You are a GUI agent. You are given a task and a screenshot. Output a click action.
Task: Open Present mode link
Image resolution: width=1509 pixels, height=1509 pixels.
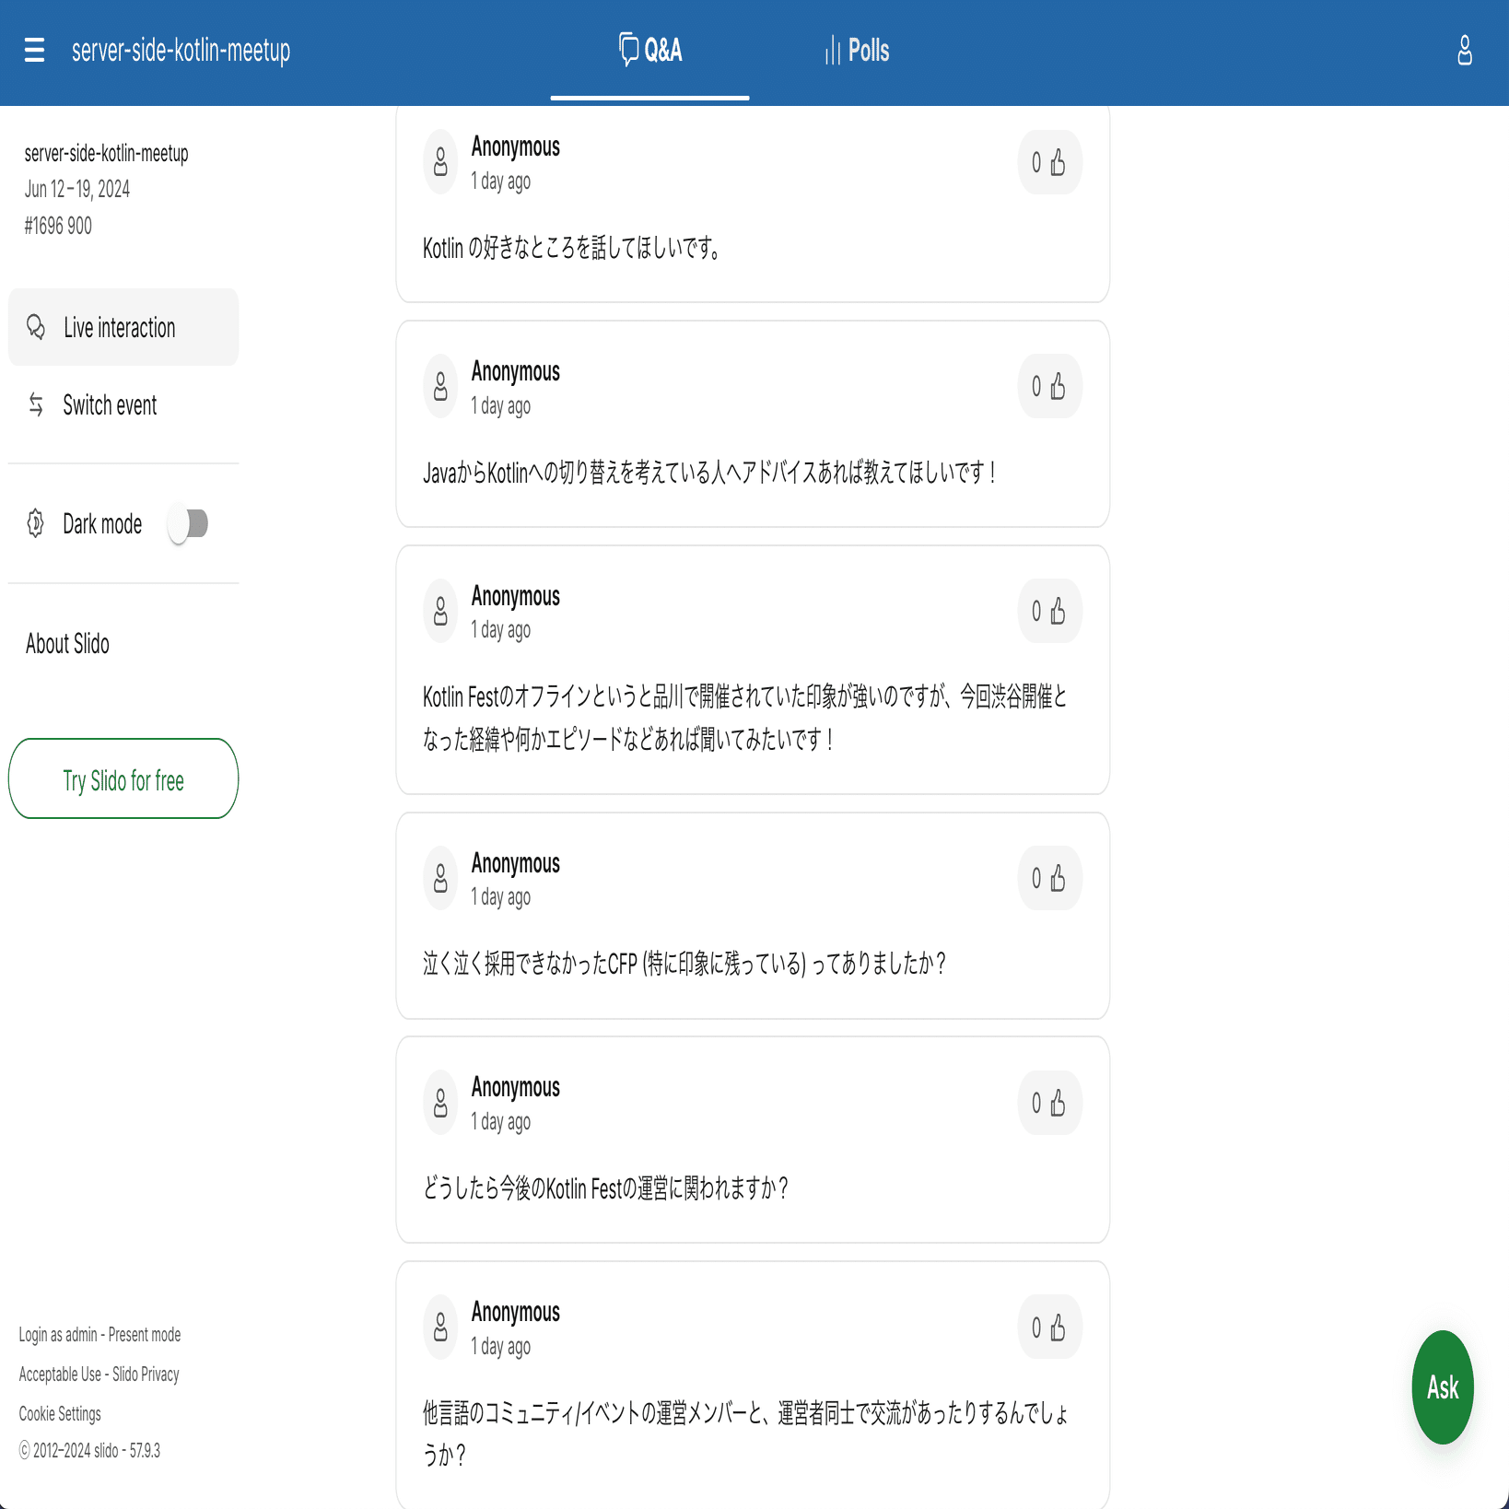coord(145,1335)
